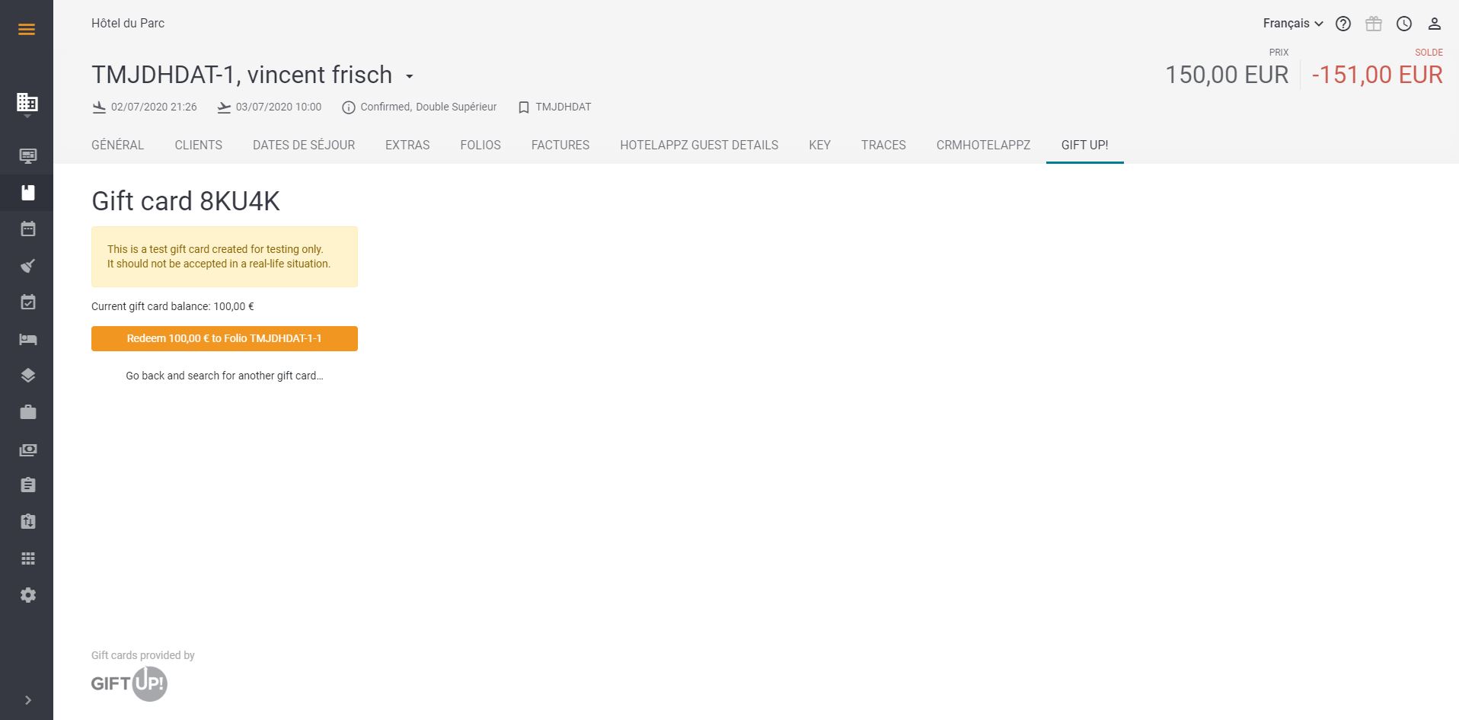This screenshot has height=720, width=1459.
Task: Click the Confirmed, Double Supérieur status text
Action: (429, 107)
